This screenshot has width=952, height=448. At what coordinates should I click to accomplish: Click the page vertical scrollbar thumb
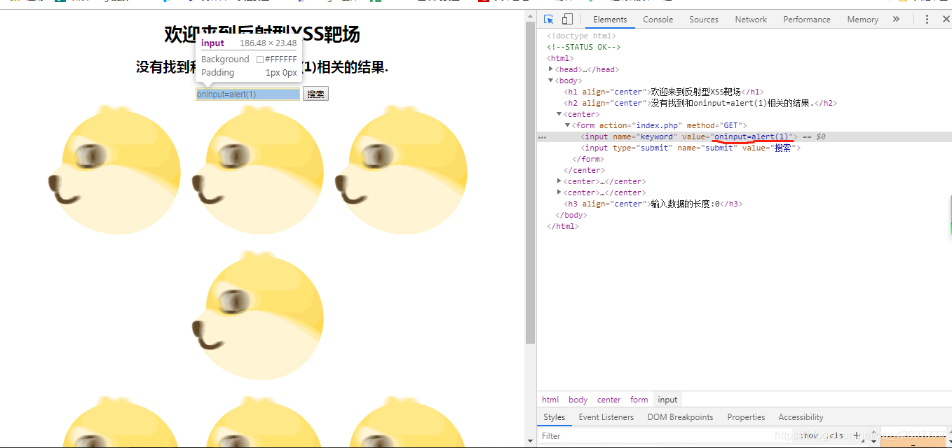(x=531, y=182)
